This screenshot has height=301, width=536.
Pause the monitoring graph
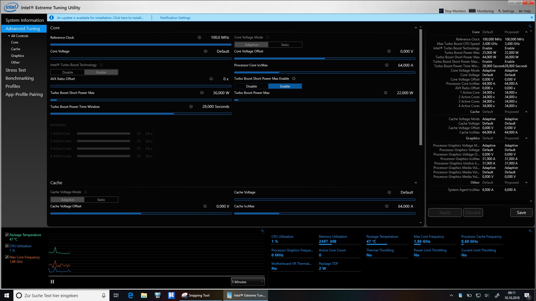tap(52, 282)
